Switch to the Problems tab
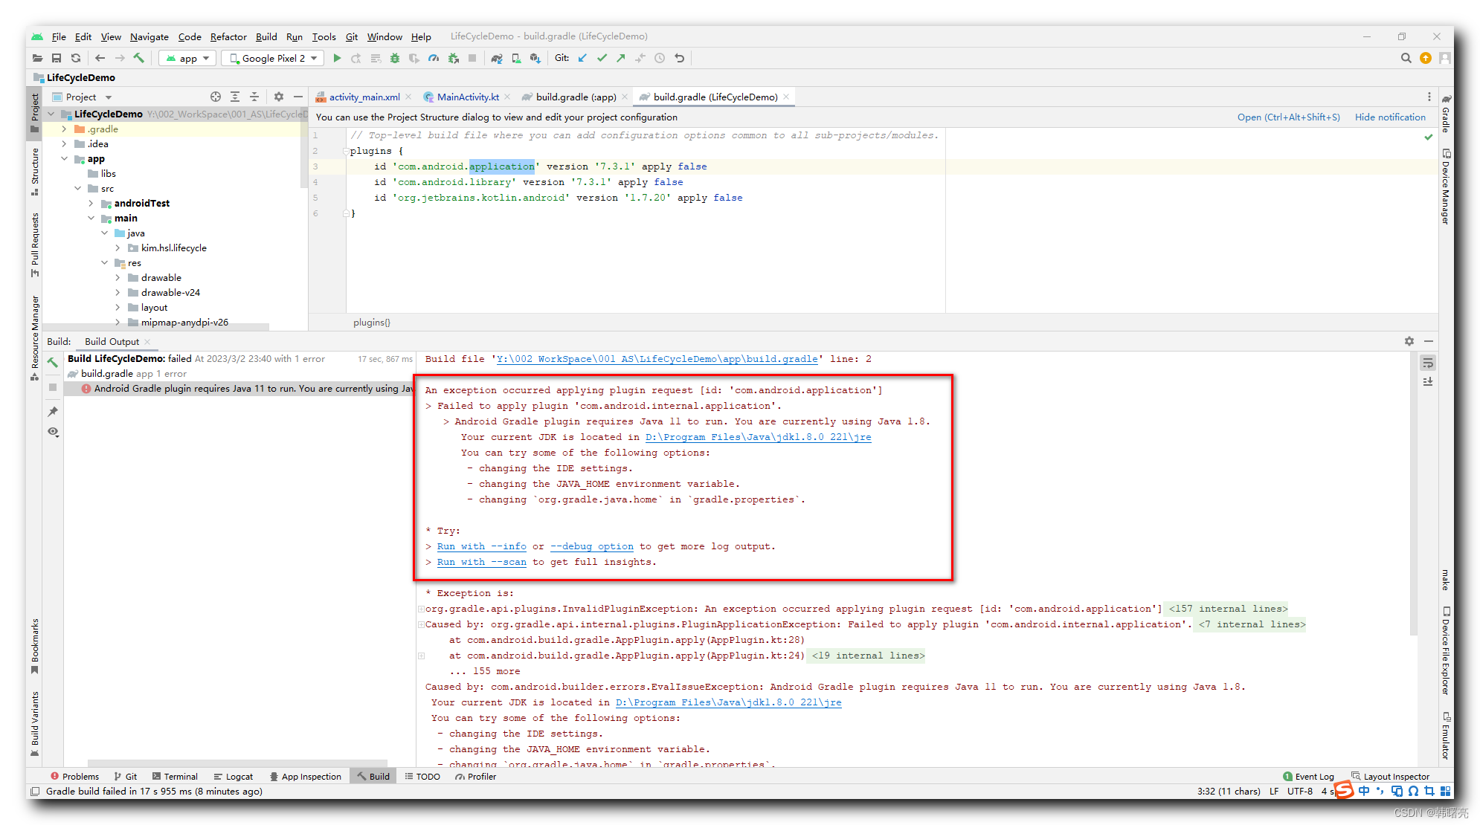 coord(81,776)
